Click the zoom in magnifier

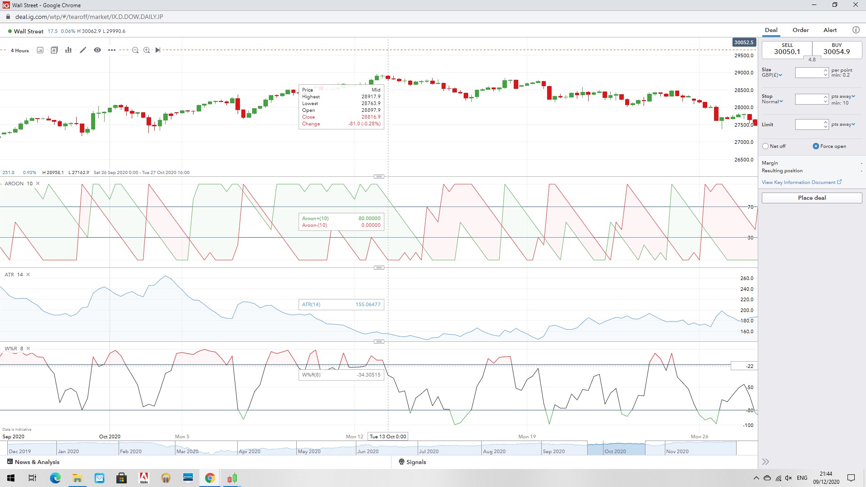pyautogui.click(x=147, y=50)
